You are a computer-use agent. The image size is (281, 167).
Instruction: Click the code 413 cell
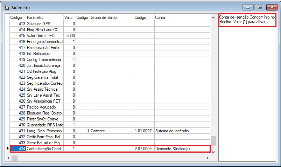(x=18, y=24)
